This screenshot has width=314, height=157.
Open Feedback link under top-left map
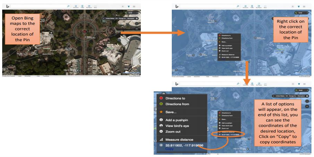(x=46, y=76)
